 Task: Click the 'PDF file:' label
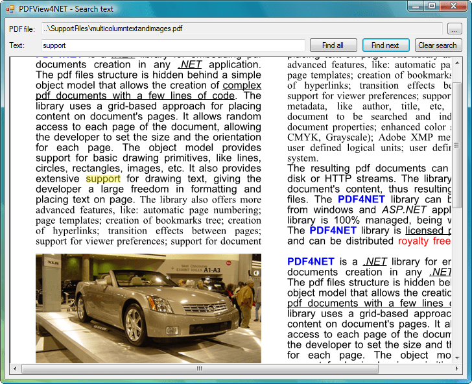click(x=22, y=29)
